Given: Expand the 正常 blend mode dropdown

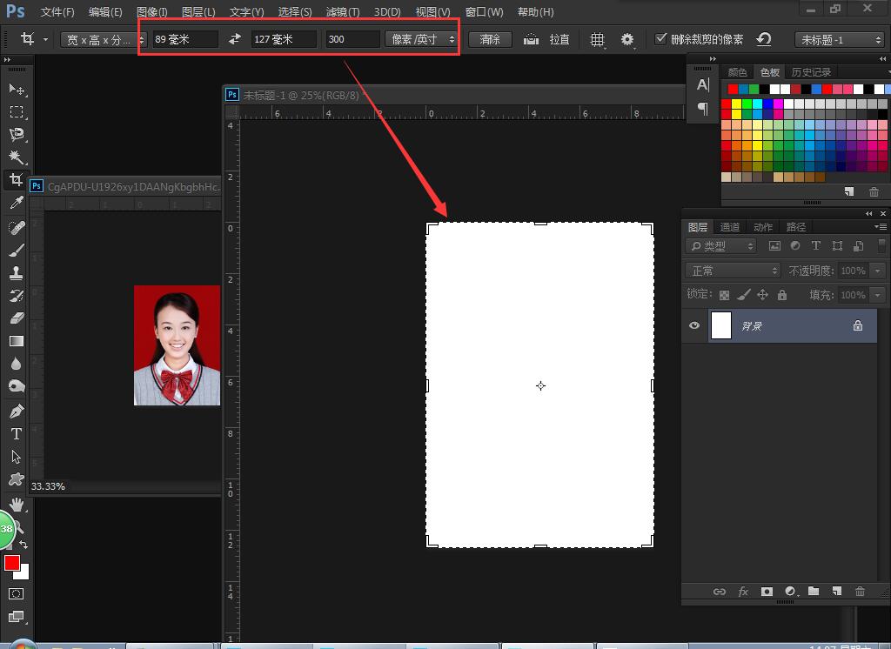Looking at the screenshot, I should click(733, 271).
